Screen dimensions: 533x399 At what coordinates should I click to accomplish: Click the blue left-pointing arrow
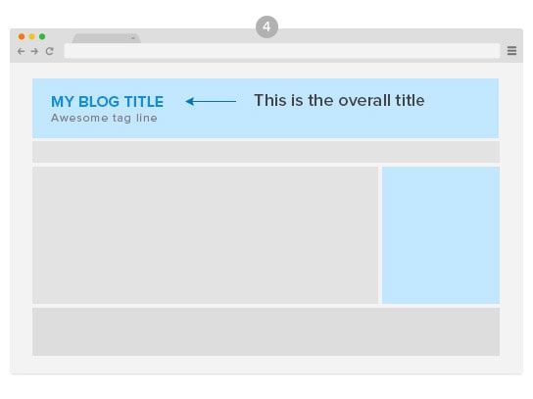tap(211, 101)
